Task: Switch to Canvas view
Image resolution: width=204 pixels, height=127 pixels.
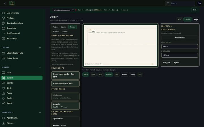Action: [x=188, y=19]
